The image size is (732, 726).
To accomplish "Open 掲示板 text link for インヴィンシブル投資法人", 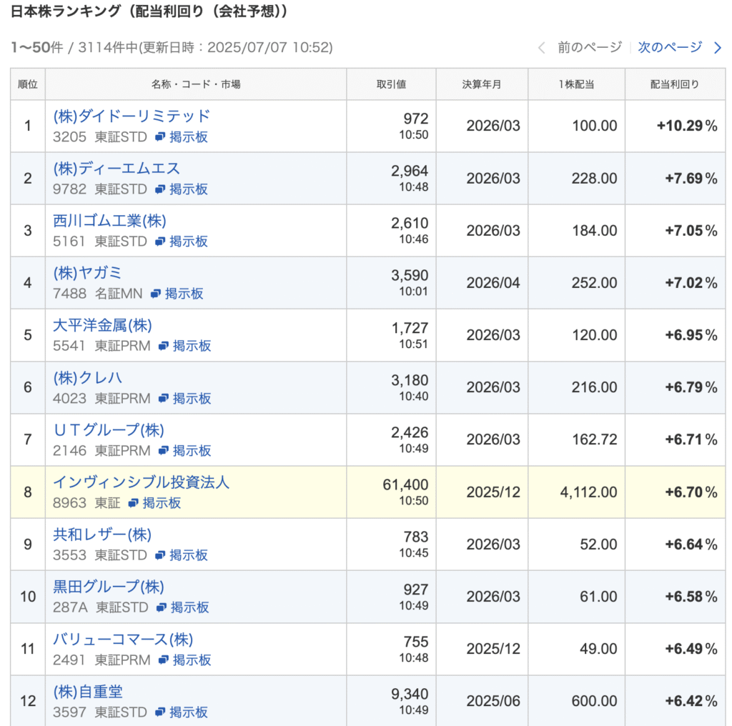I will tap(162, 503).
